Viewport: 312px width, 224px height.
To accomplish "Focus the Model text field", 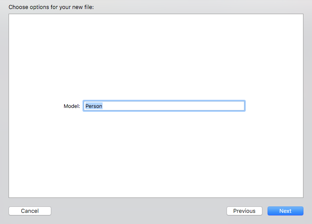I will [164, 106].
